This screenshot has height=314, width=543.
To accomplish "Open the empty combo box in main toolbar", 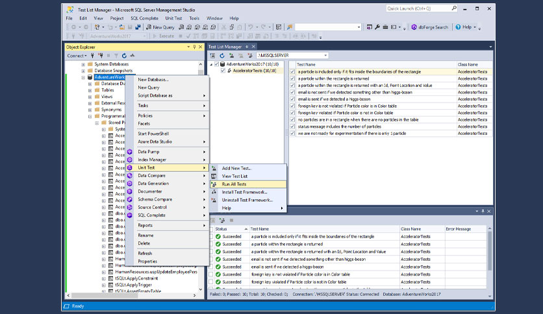I will [x=327, y=27].
